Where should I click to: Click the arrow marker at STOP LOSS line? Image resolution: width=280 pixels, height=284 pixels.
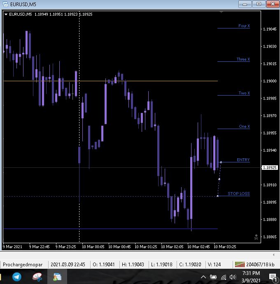[217, 196]
